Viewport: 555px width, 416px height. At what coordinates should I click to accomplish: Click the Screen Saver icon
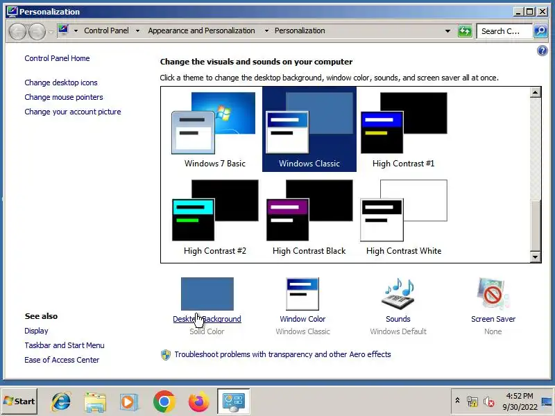(x=493, y=293)
